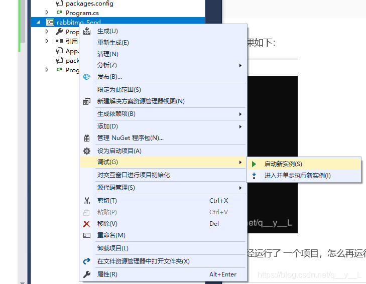Click the red X icon for 移除
The image size is (366, 284).
point(86,224)
